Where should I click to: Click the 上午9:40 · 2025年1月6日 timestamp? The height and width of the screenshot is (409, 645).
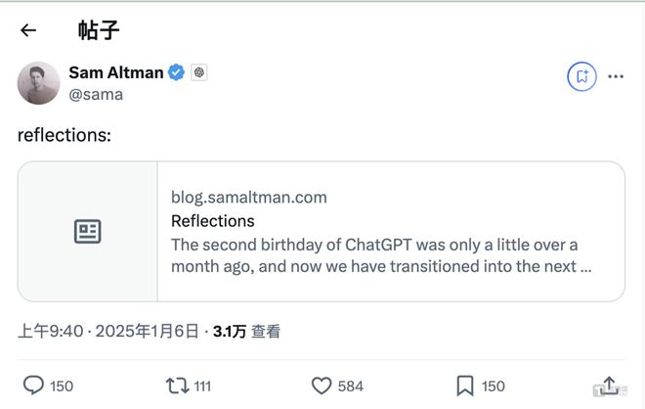(x=108, y=332)
